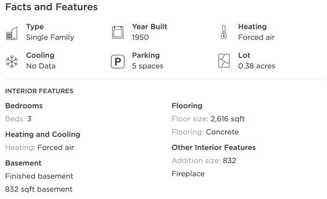Click the building Type icon
327x199 pixels.
point(11,33)
